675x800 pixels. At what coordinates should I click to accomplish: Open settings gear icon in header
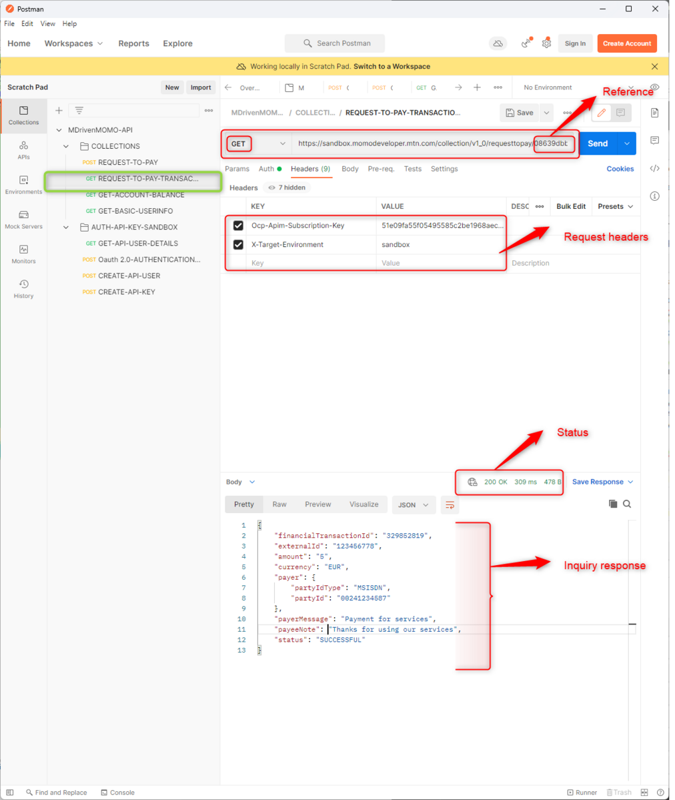pyautogui.click(x=546, y=43)
